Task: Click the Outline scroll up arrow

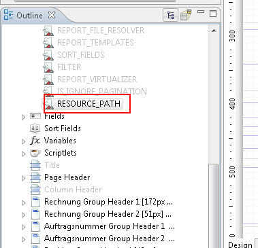Action: pos(214,31)
